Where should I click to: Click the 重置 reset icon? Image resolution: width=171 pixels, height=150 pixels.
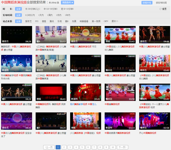[160, 9]
